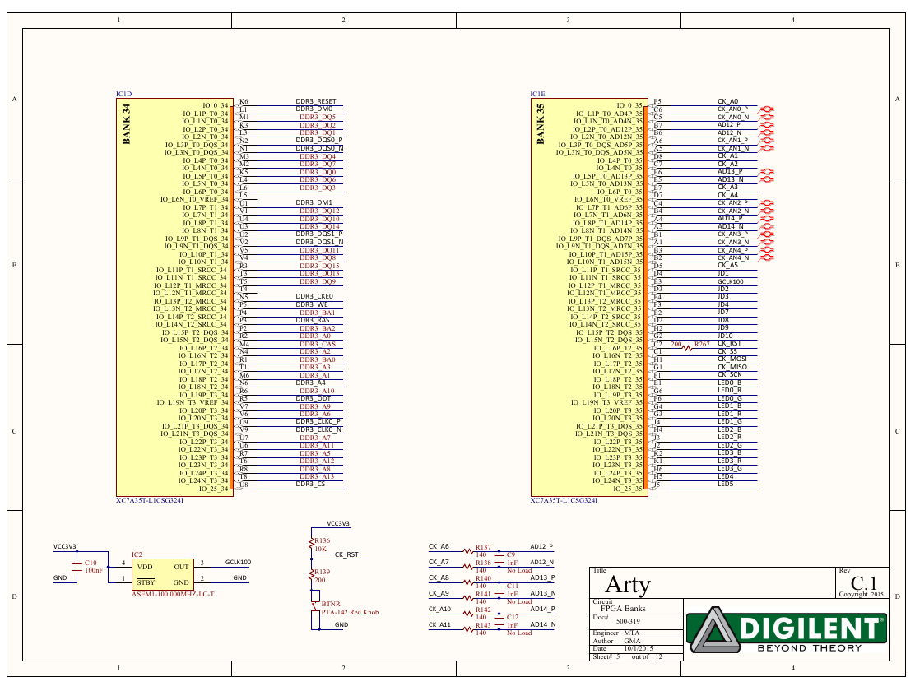Select the Arty title text
Screen dimensions: 915x691
[628, 585]
